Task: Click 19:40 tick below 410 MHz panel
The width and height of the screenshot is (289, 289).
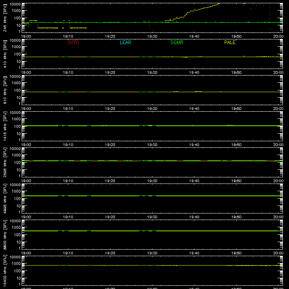Action: click(194, 73)
